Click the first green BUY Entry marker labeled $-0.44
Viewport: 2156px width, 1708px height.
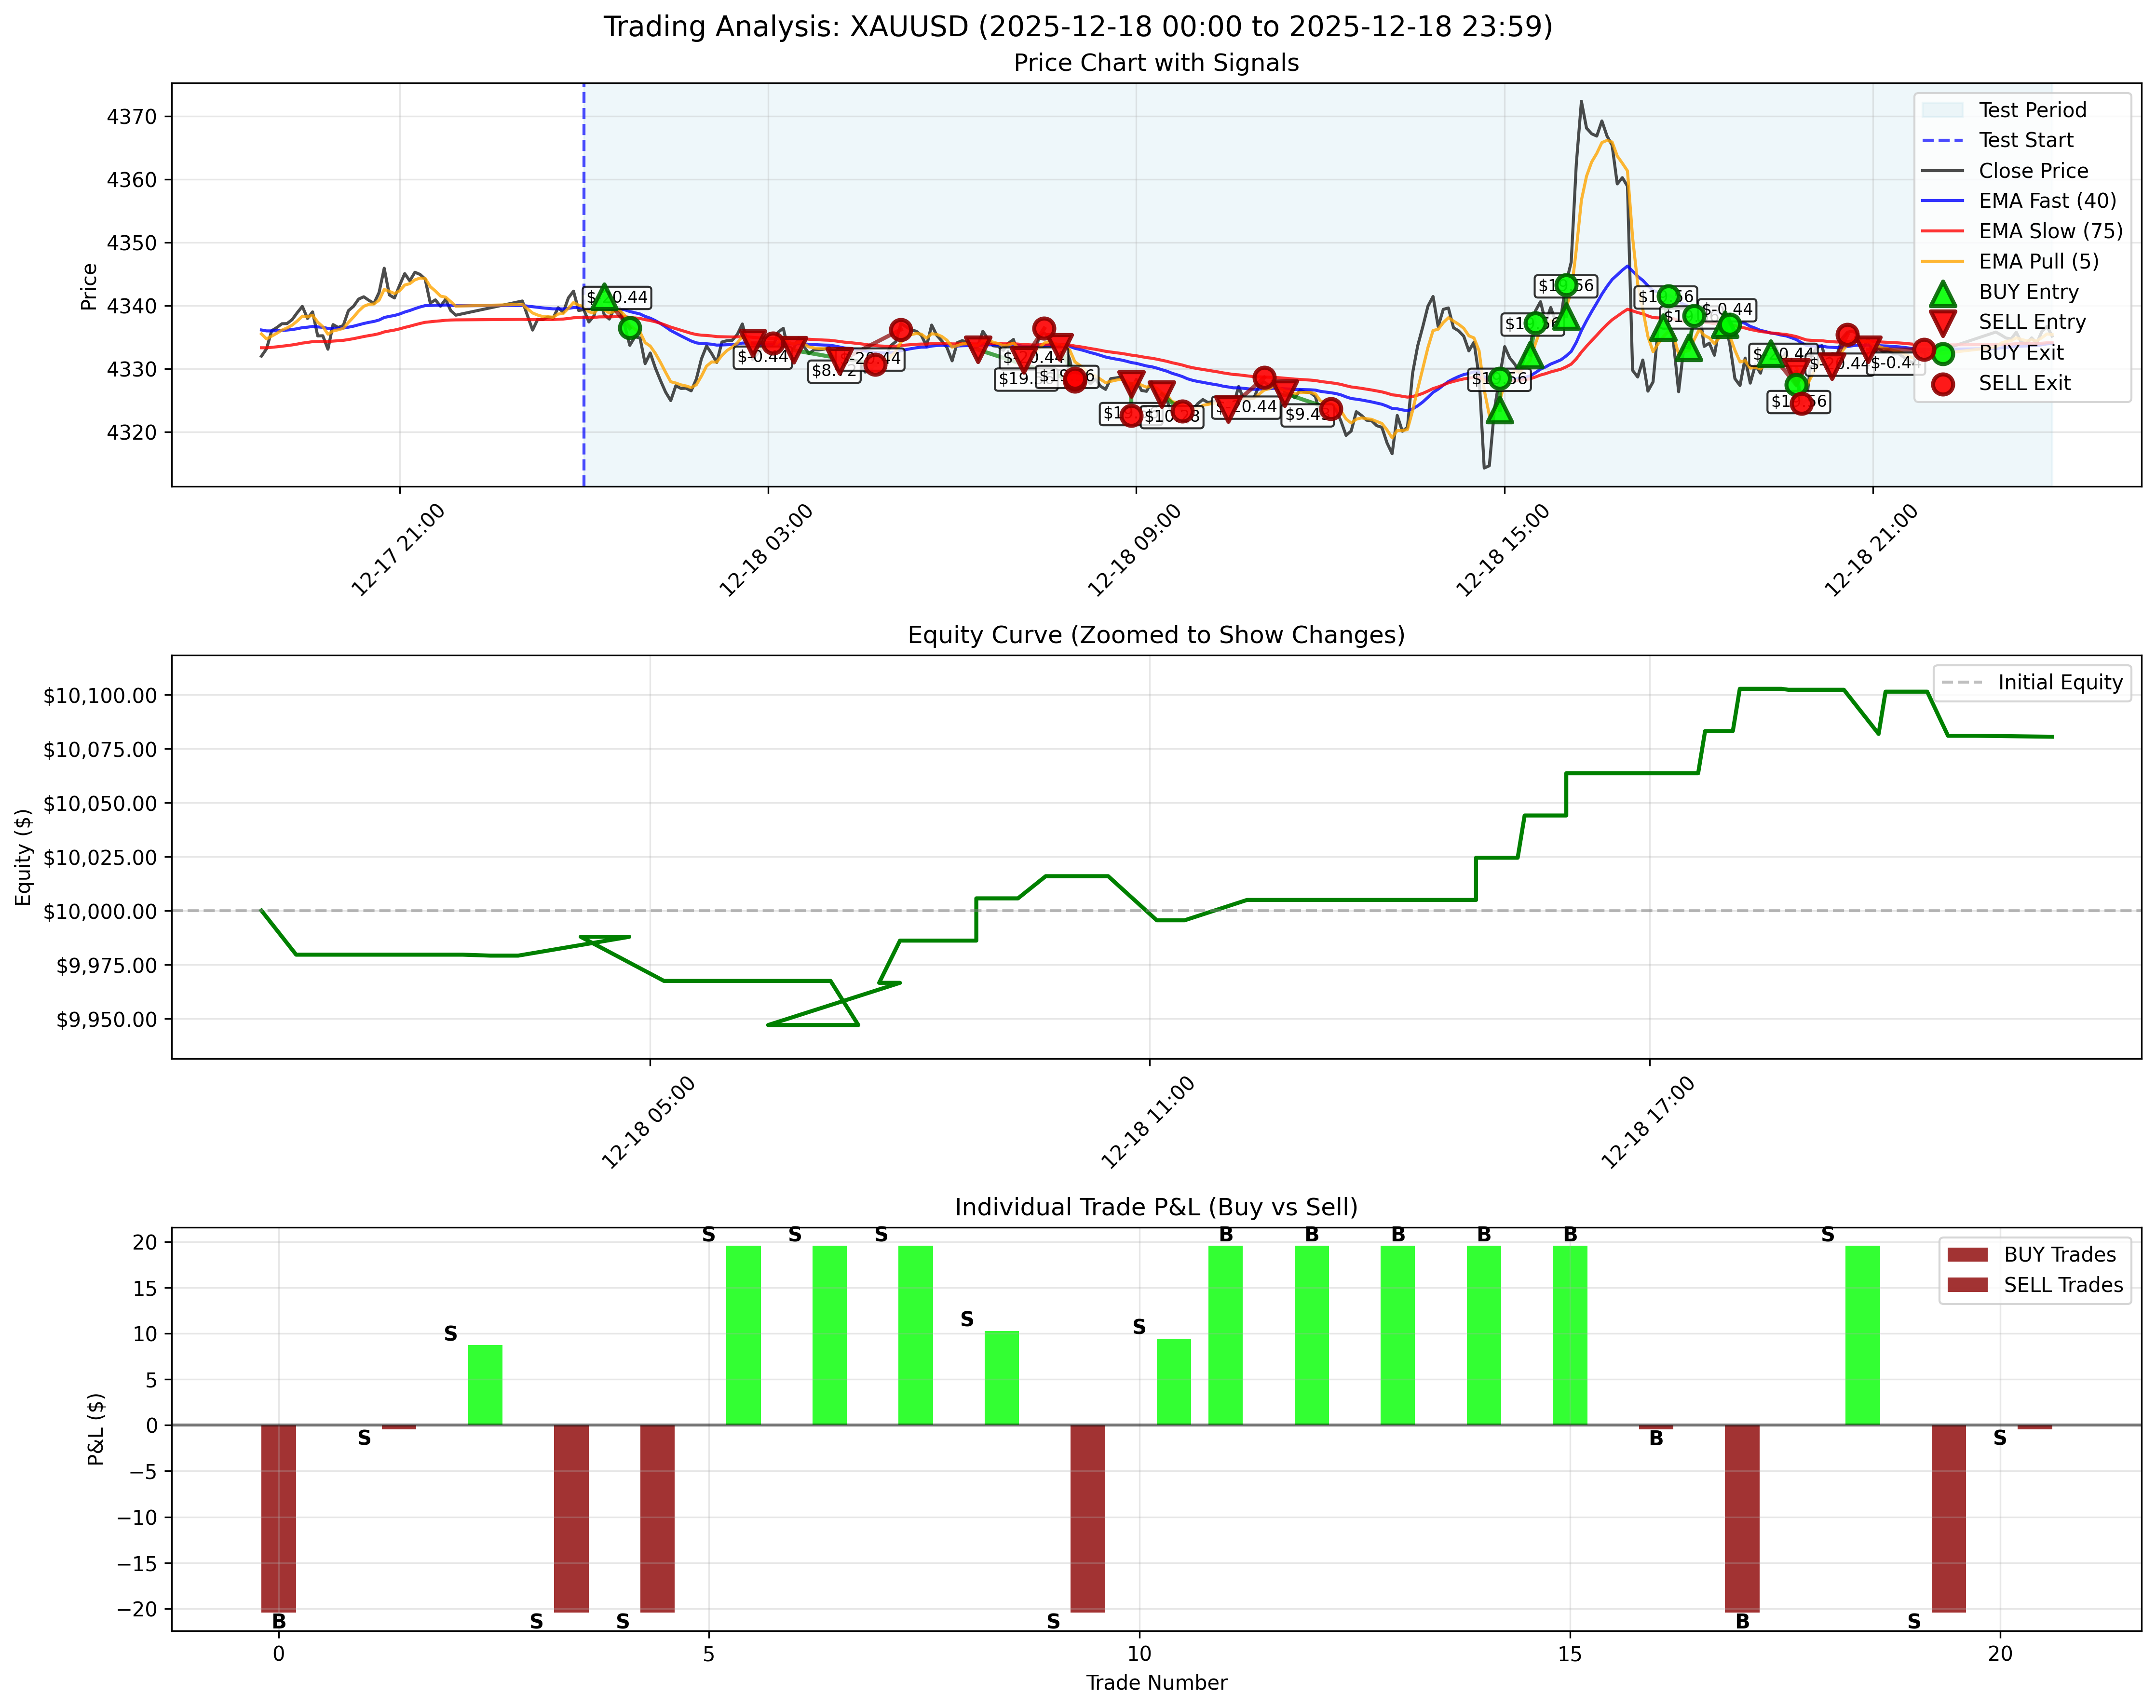[x=605, y=296]
